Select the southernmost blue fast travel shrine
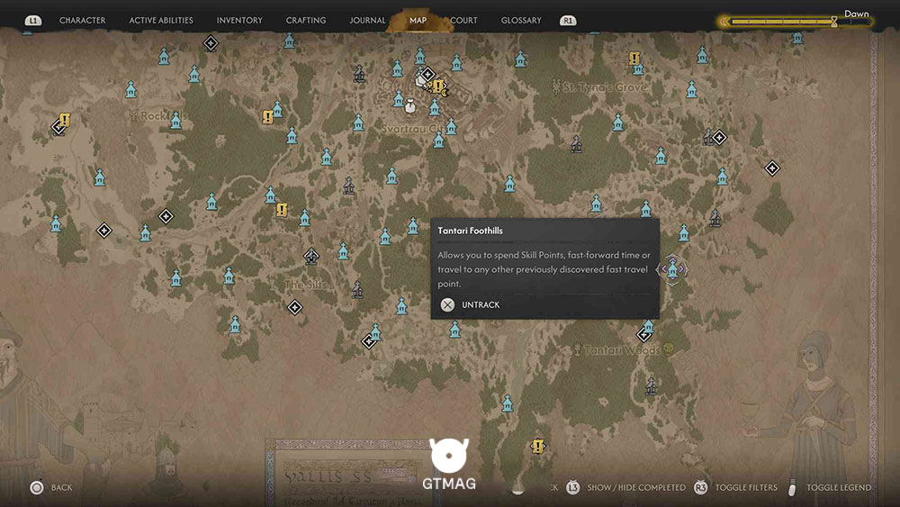 point(508,403)
